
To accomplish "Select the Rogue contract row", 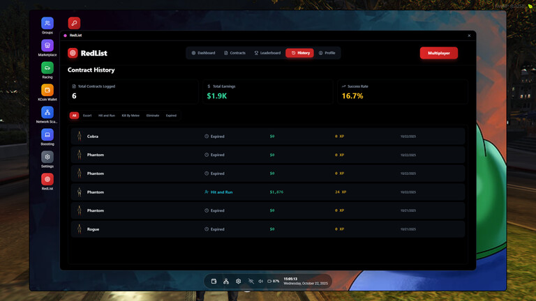I will [268, 229].
